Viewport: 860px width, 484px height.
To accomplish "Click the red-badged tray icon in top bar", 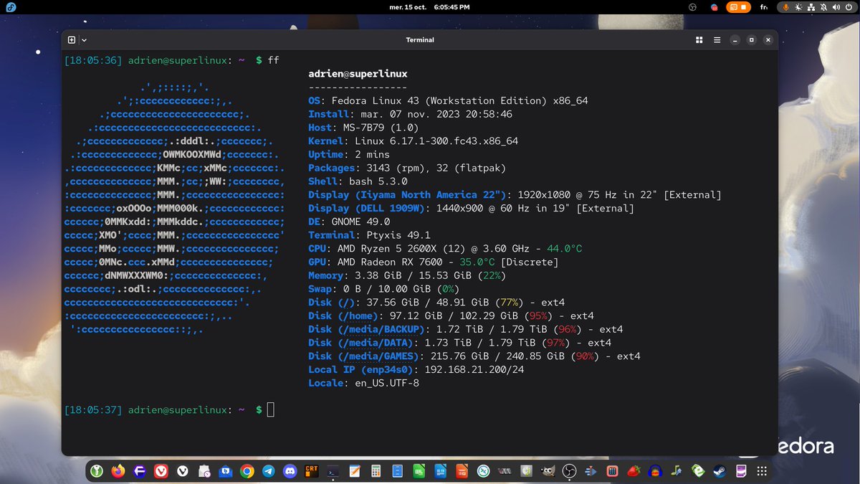I will pos(715,7).
